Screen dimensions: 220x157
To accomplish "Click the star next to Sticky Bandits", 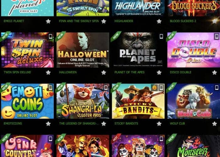I will pos(159,124).
